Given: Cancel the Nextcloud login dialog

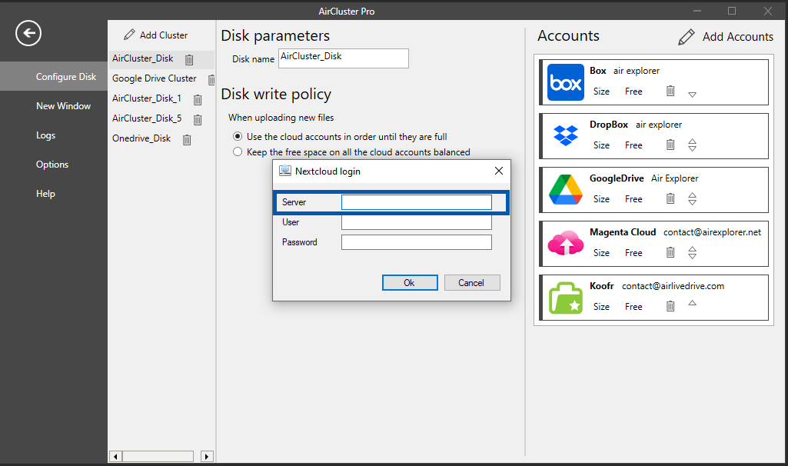Looking at the screenshot, I should pos(472,282).
